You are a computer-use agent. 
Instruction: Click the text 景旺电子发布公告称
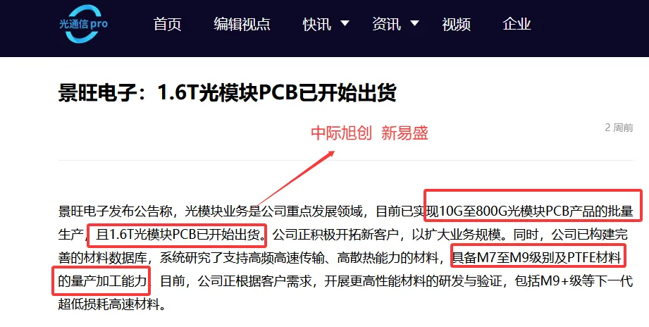click(116, 211)
